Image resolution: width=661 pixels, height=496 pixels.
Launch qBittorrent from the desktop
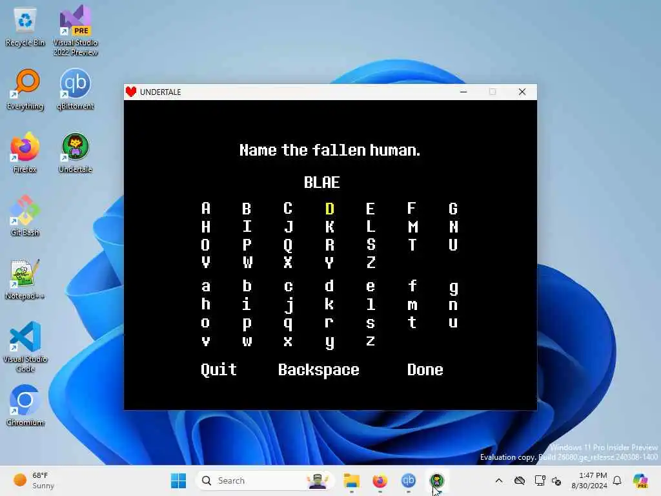point(76,89)
